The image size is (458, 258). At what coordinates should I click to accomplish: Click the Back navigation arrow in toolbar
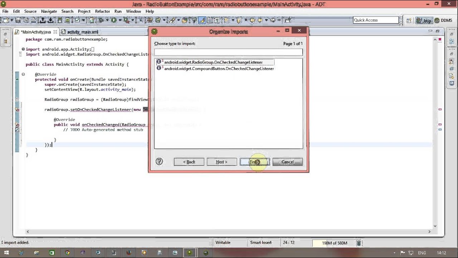tap(260, 20)
